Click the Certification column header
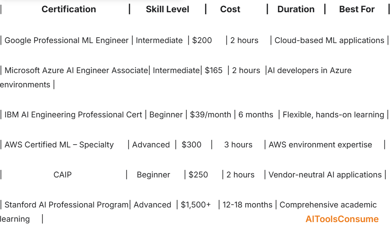The height and width of the screenshot is (230, 392). click(69, 9)
